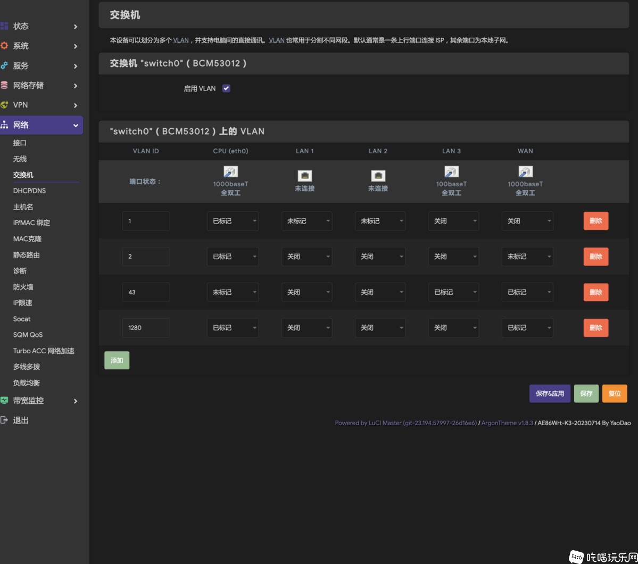Open the 无线 submenu page
Image resolution: width=638 pixels, height=564 pixels.
(x=20, y=159)
